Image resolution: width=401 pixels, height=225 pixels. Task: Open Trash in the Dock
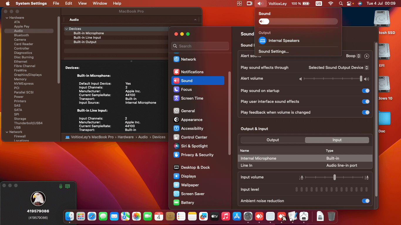click(331, 217)
